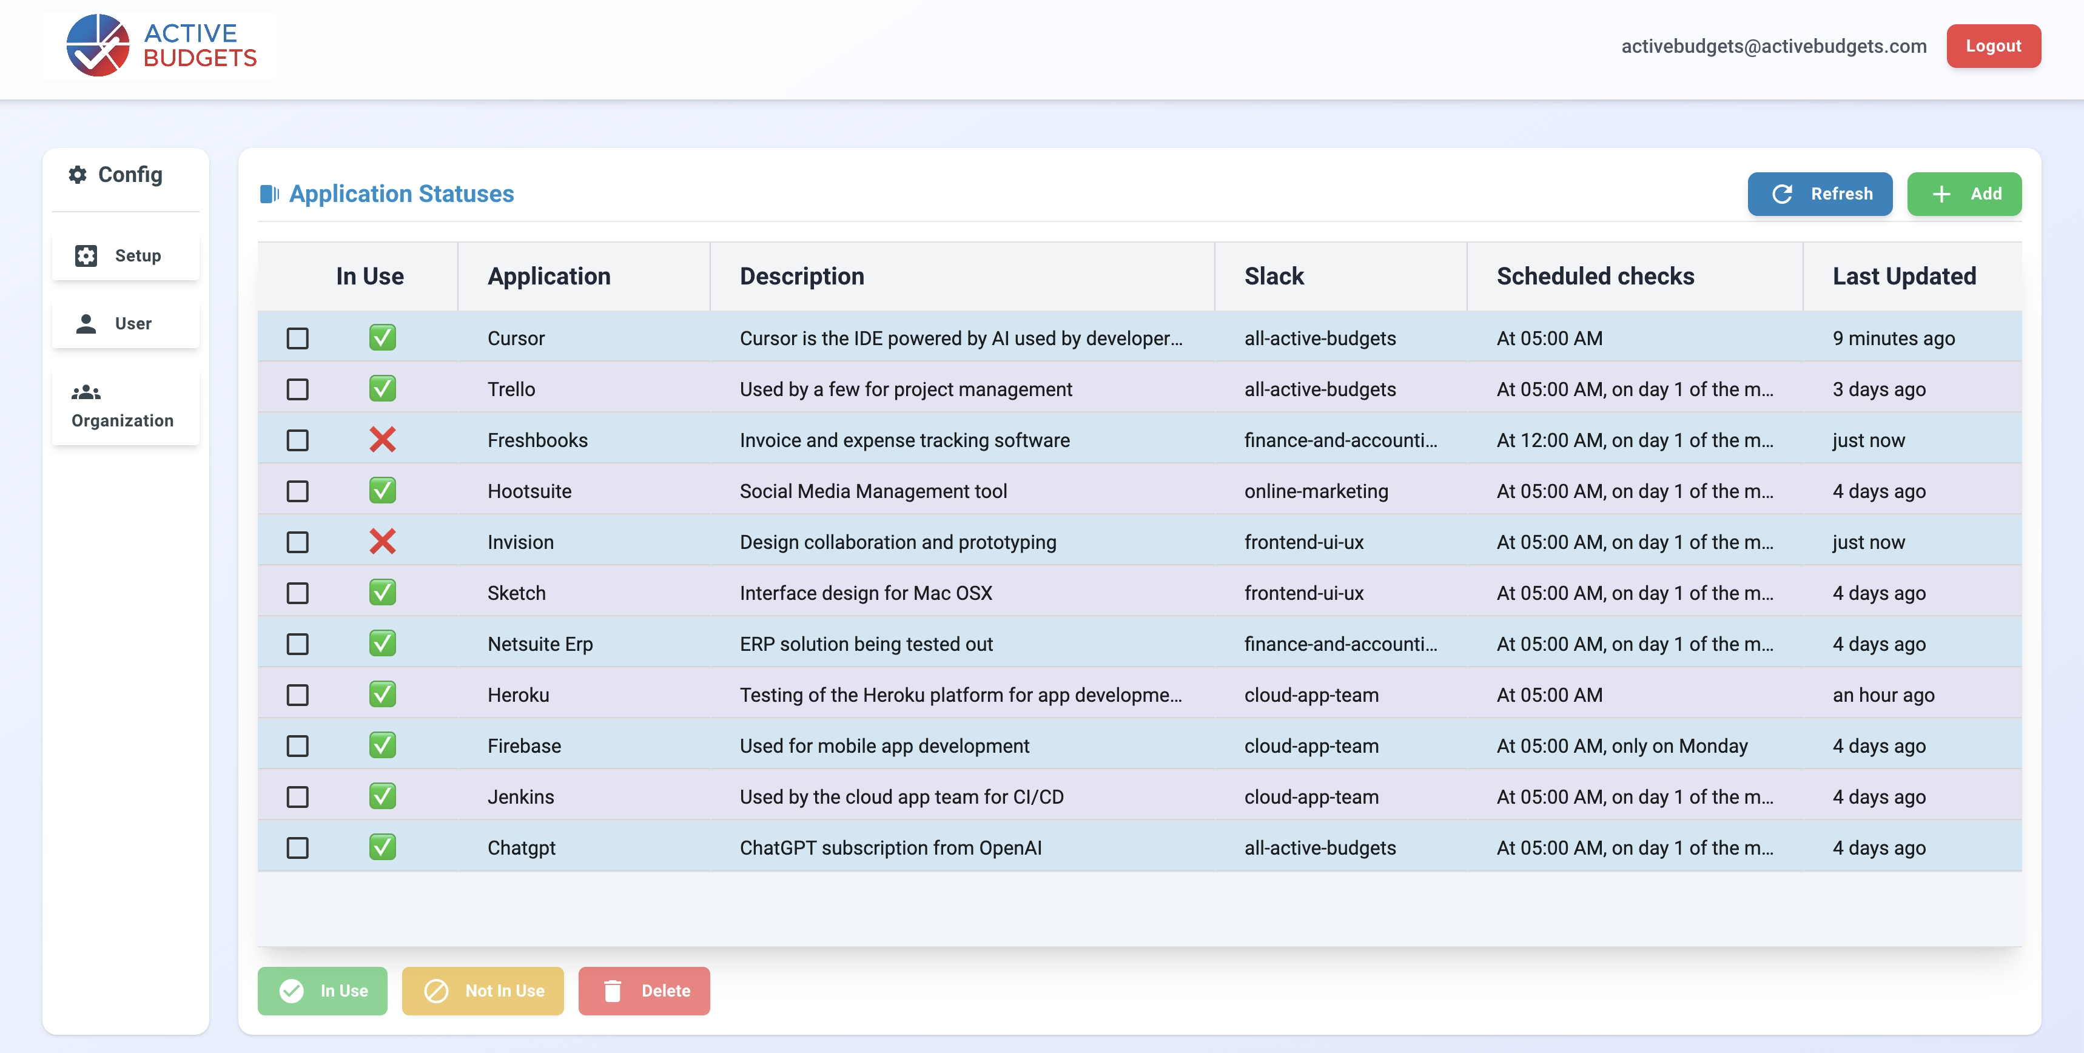Click the red X status icon for Invision
Viewport: 2084px width, 1053px height.
coord(382,542)
